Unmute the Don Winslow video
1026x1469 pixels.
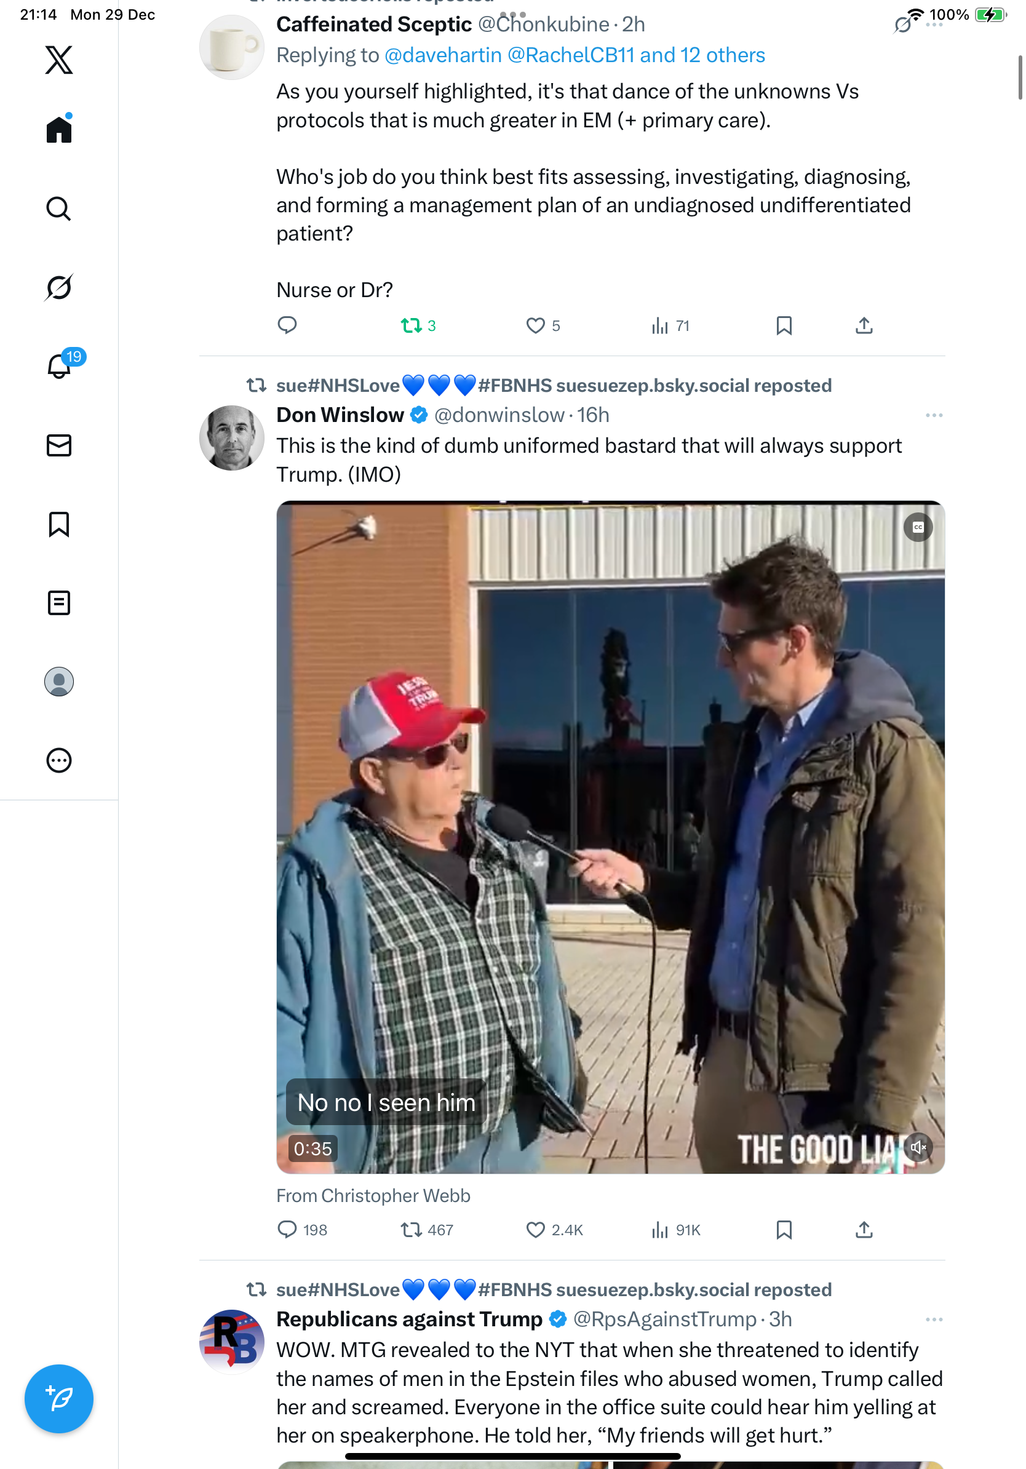(918, 1147)
